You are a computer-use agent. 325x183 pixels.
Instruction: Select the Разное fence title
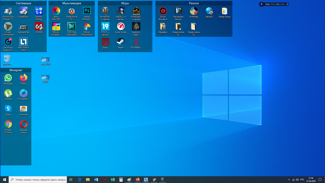[194, 3]
